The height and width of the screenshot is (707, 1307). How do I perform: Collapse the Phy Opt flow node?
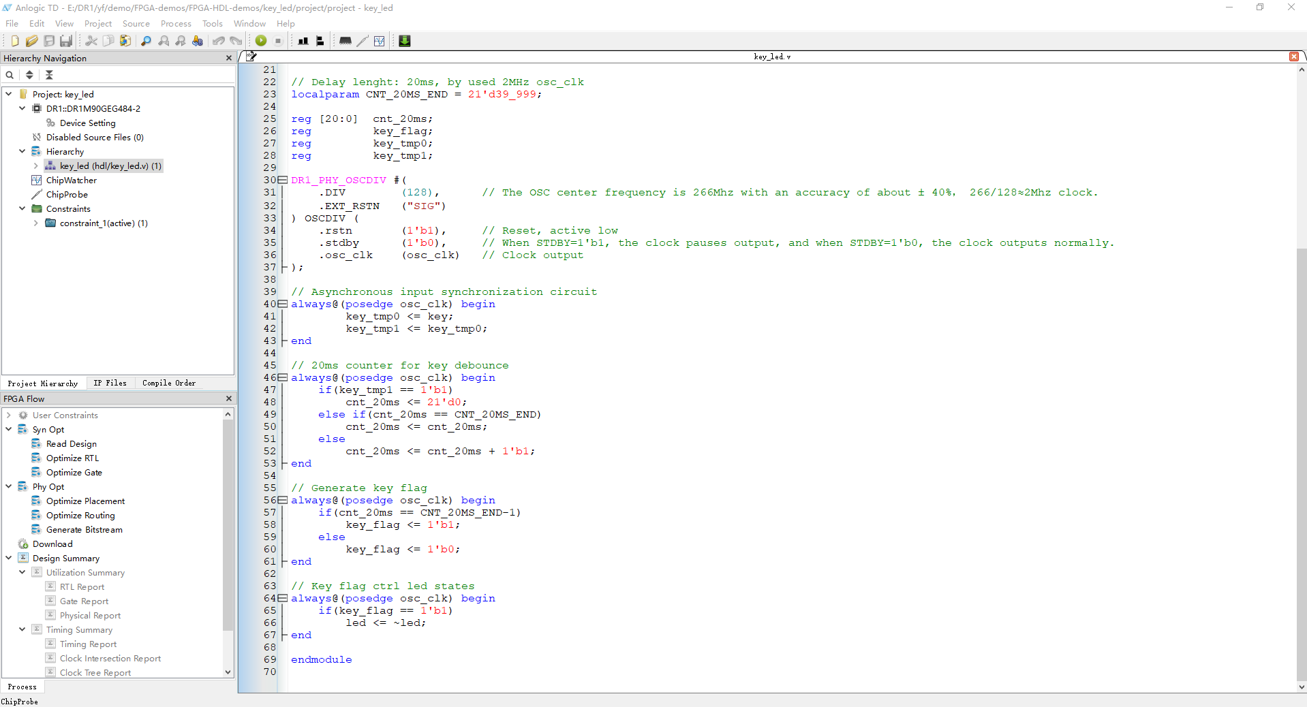[9, 486]
